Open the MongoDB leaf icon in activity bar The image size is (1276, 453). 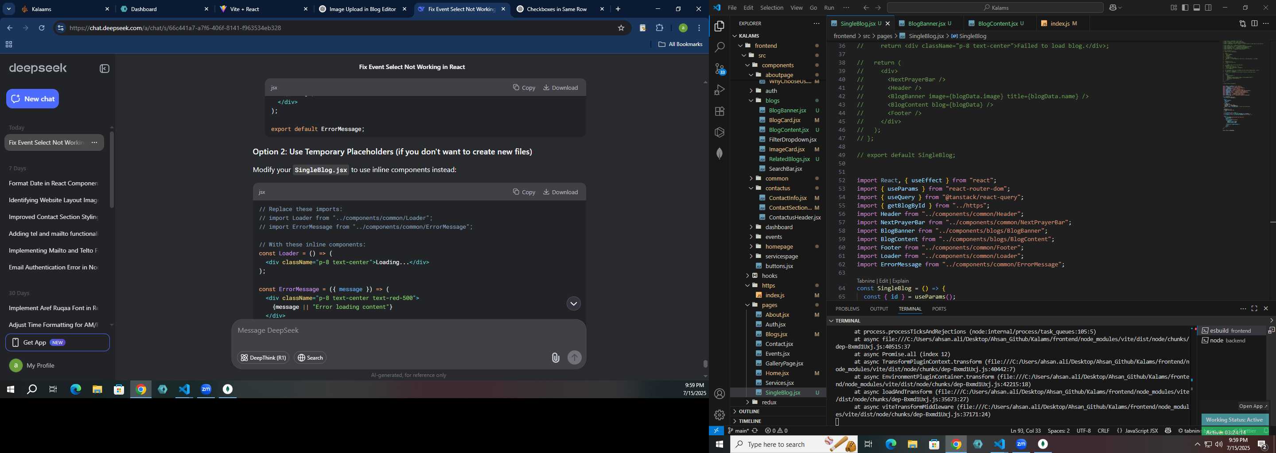(719, 154)
